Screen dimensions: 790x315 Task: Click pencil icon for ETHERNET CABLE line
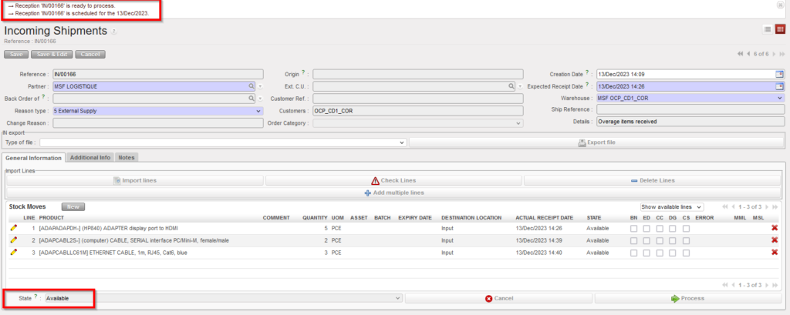point(13,253)
